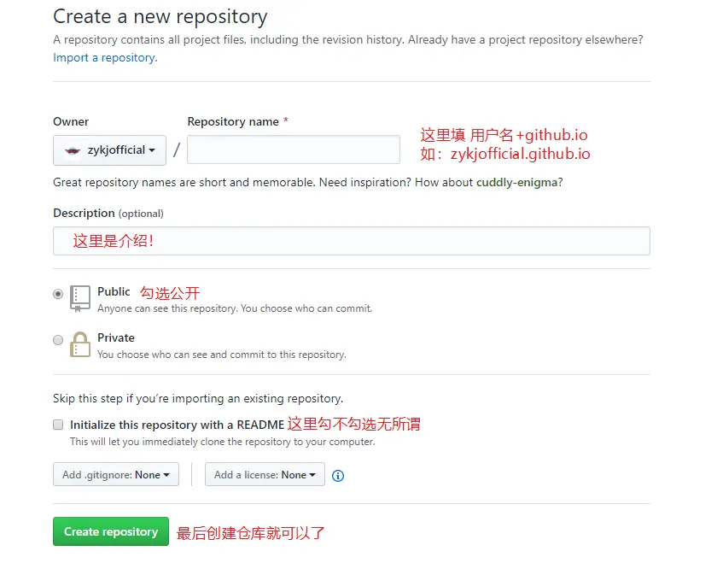Click the bold Public option label
The width and height of the screenshot is (717, 563).
click(114, 291)
